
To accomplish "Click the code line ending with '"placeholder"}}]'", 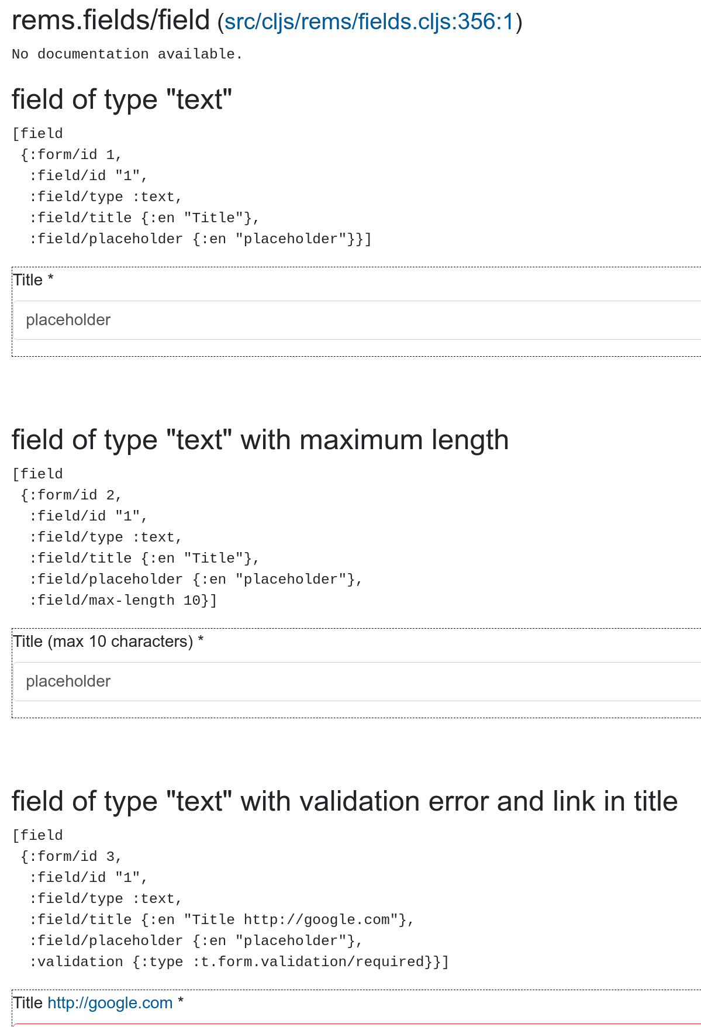I will [201, 239].
